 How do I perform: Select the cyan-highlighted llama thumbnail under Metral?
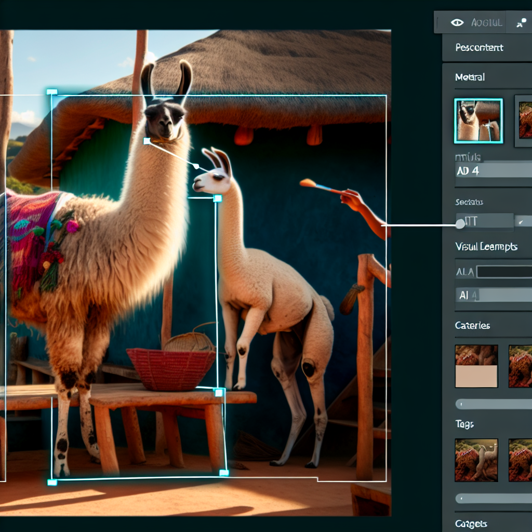click(x=478, y=121)
